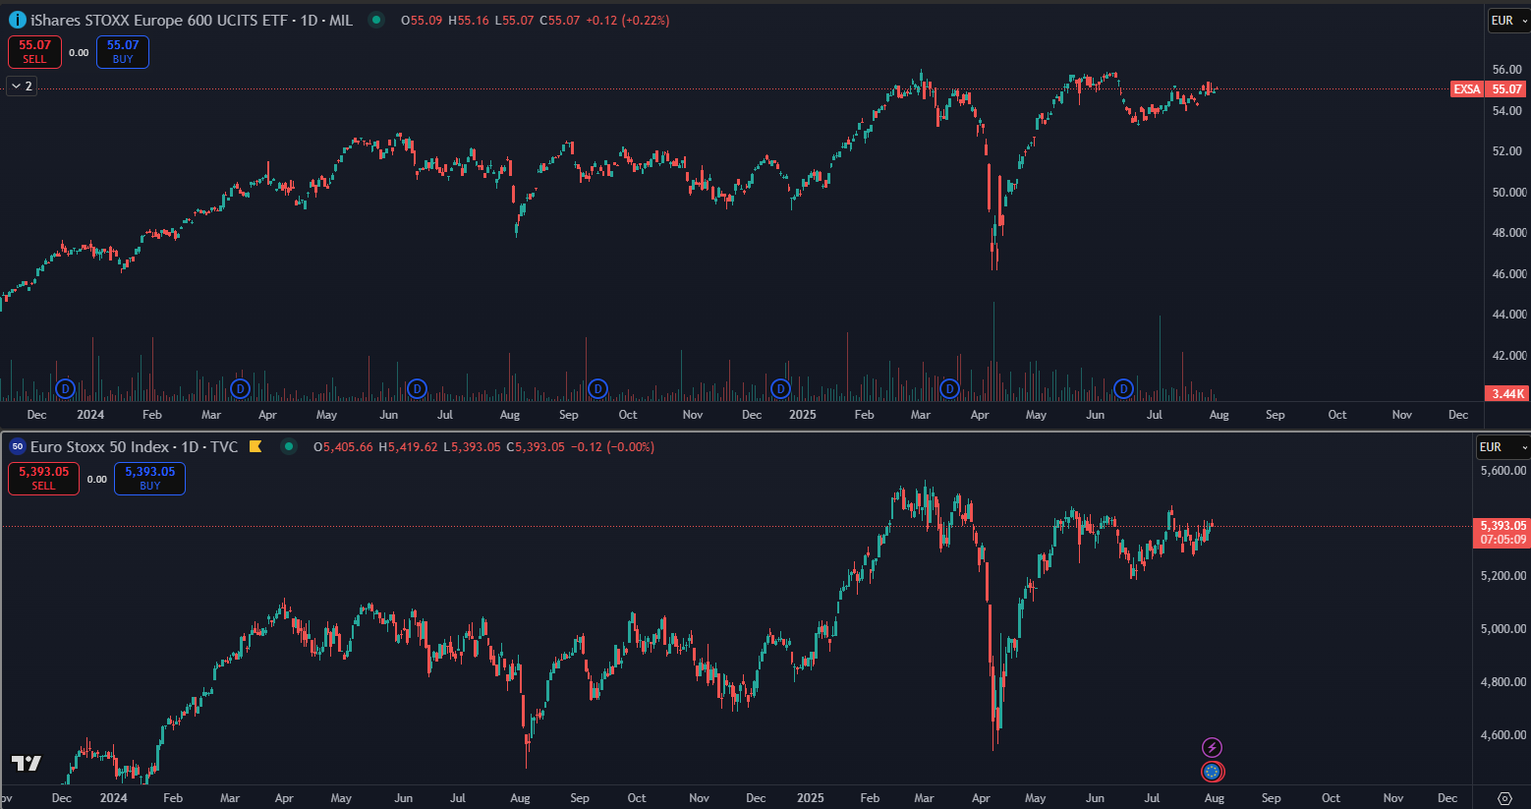Click the info icon beside iShares STOXX title

point(17,20)
